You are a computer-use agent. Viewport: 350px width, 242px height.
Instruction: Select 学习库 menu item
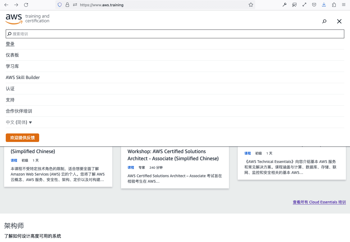(12, 66)
